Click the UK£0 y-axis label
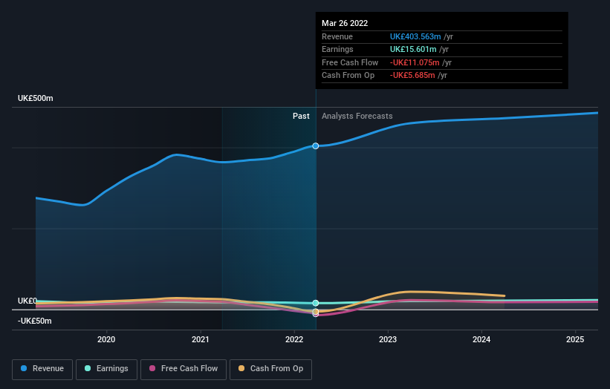Image resolution: width=610 pixels, height=389 pixels. click(x=27, y=301)
